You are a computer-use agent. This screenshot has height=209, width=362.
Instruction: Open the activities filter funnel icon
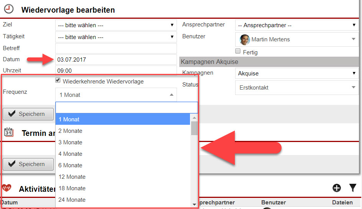tap(352, 188)
